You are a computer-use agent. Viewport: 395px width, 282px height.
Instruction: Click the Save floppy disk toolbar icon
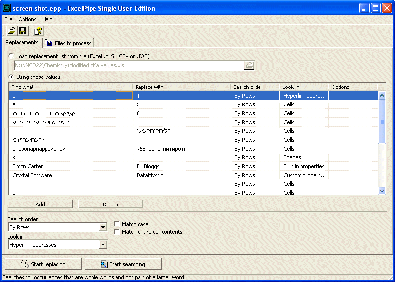(23, 31)
